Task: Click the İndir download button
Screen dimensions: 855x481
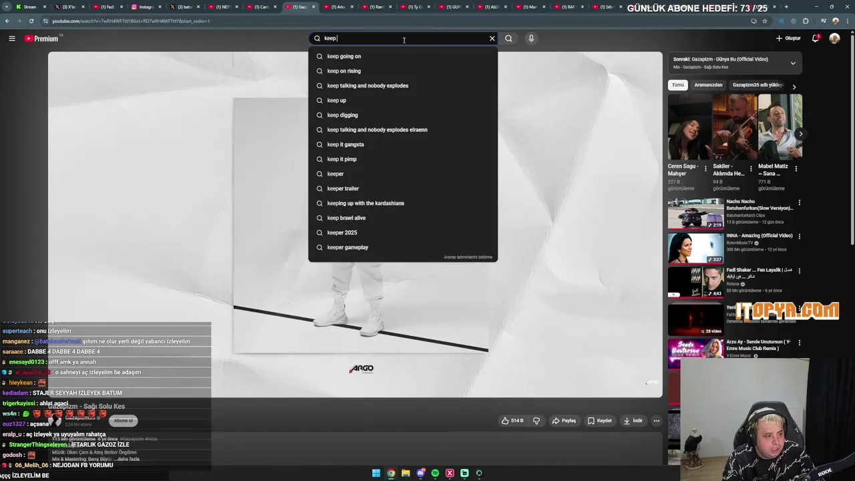Action: point(633,421)
